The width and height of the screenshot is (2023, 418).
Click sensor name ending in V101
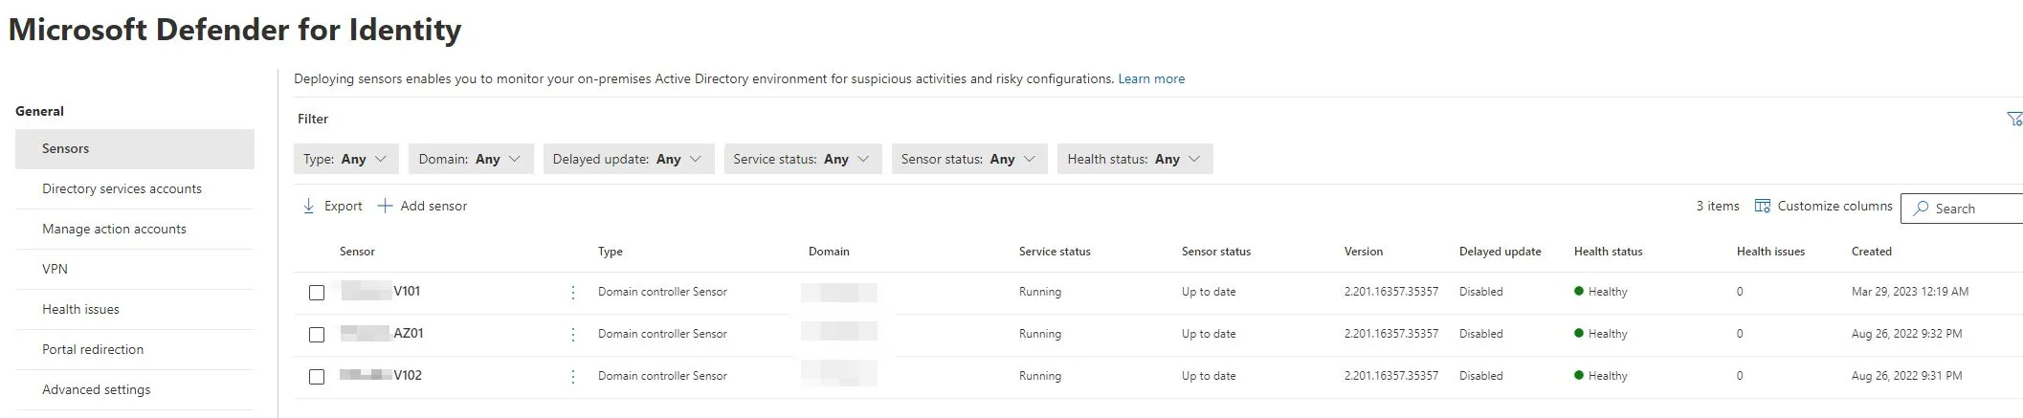pyautogui.click(x=381, y=291)
